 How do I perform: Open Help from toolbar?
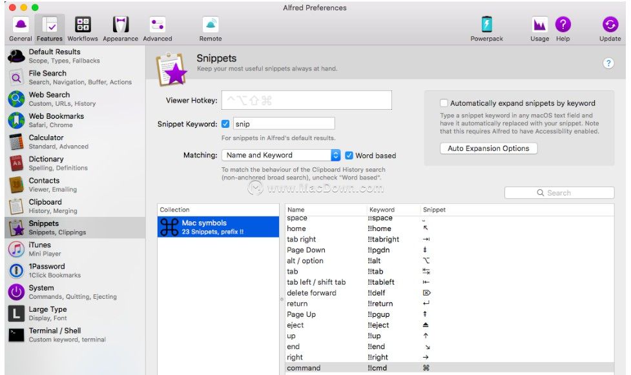[563, 28]
